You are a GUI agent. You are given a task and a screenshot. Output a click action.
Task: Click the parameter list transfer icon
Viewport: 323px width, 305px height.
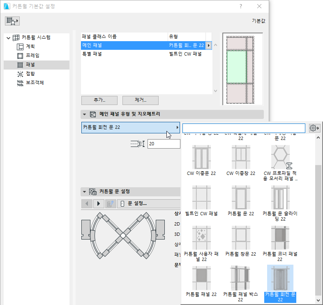point(111,204)
